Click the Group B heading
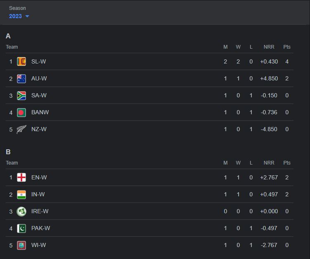 8,152
